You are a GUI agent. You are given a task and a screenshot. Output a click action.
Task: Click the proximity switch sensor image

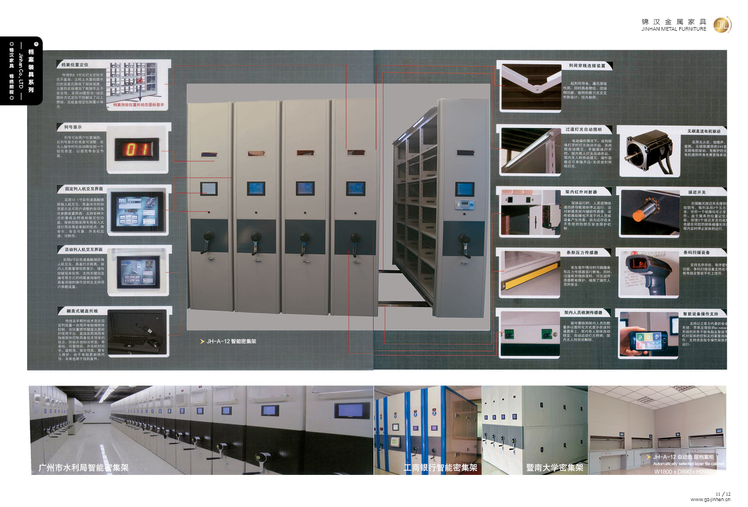click(x=649, y=212)
